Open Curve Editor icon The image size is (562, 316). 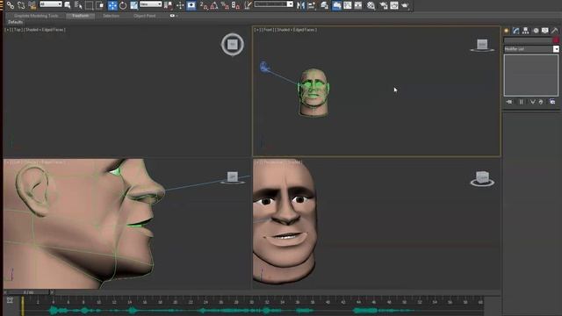(348, 5)
